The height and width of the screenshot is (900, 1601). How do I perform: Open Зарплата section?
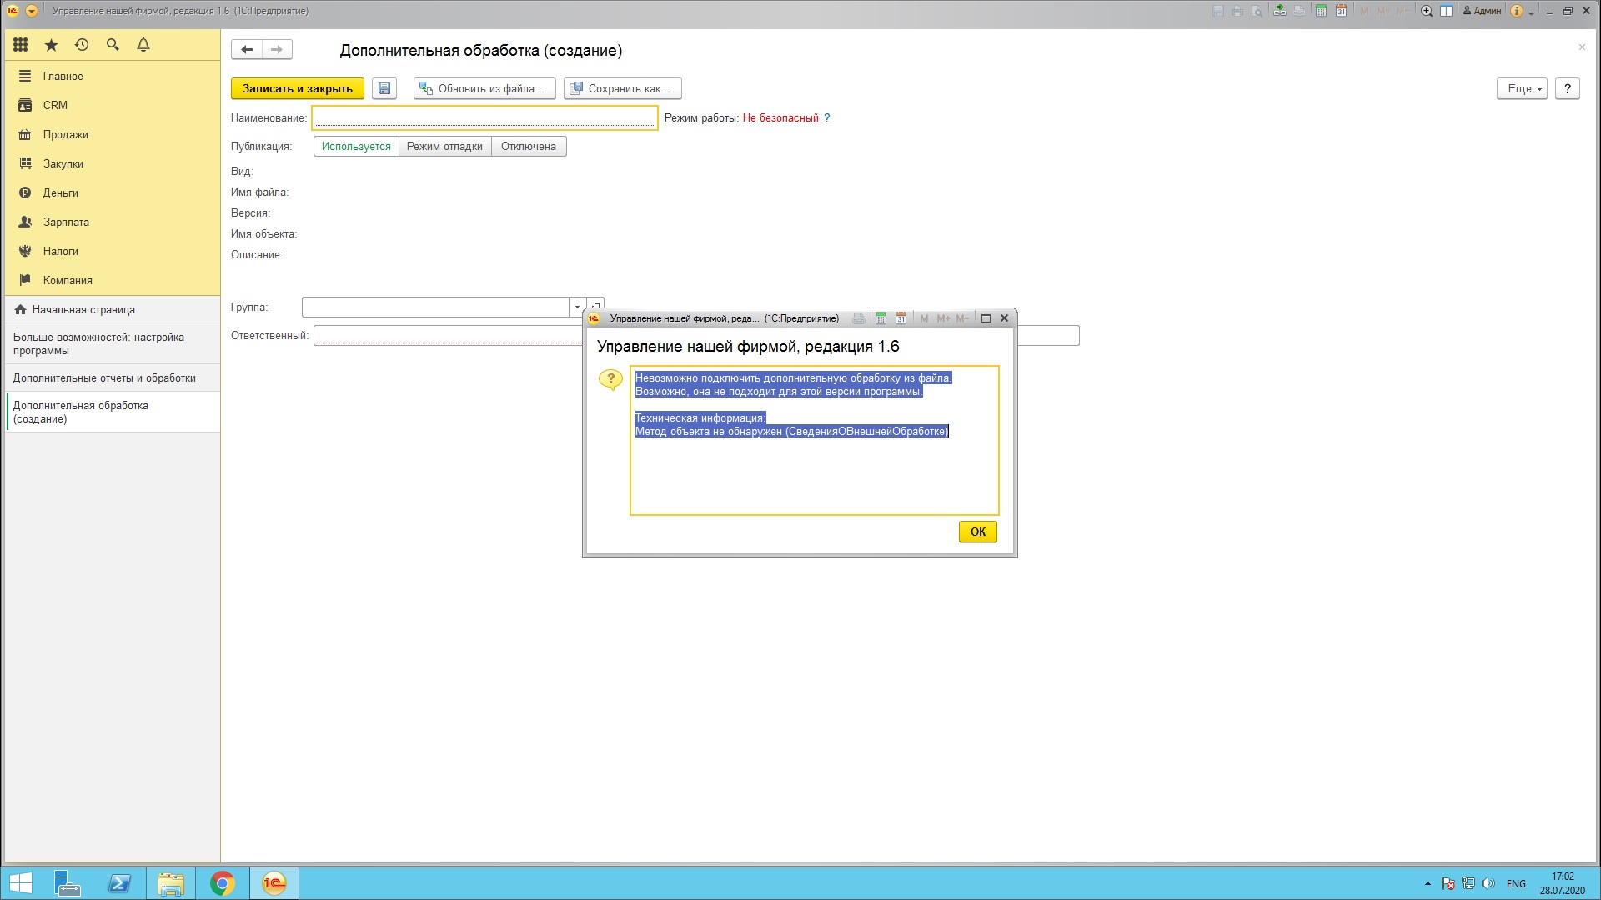(112, 222)
